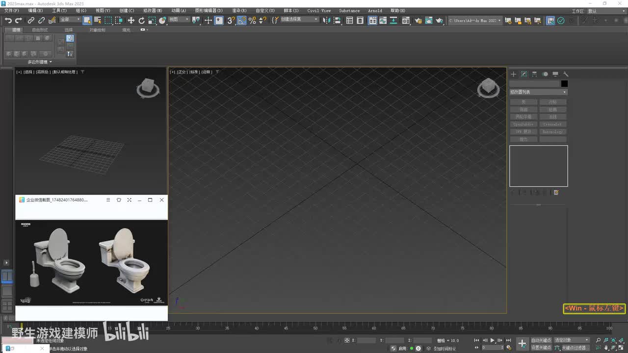Expand the 多边形建模 panel dropdown
The width and height of the screenshot is (628, 353).
click(40, 62)
